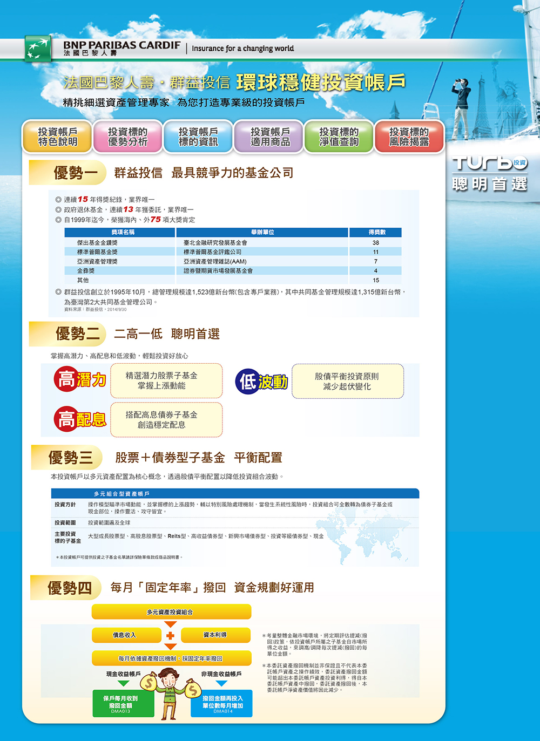
Task: Click the 資料來源：群益投信 note
Action: (x=96, y=310)
